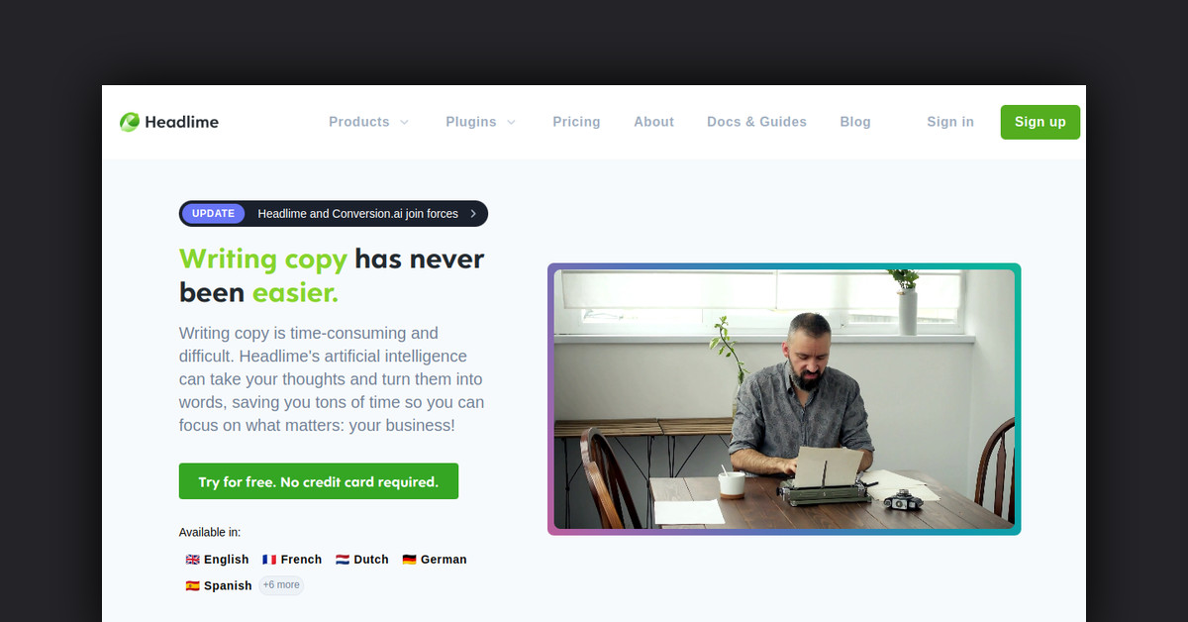The height and width of the screenshot is (622, 1188).
Task: Click the Headlime lime logo icon
Action: pos(130,122)
